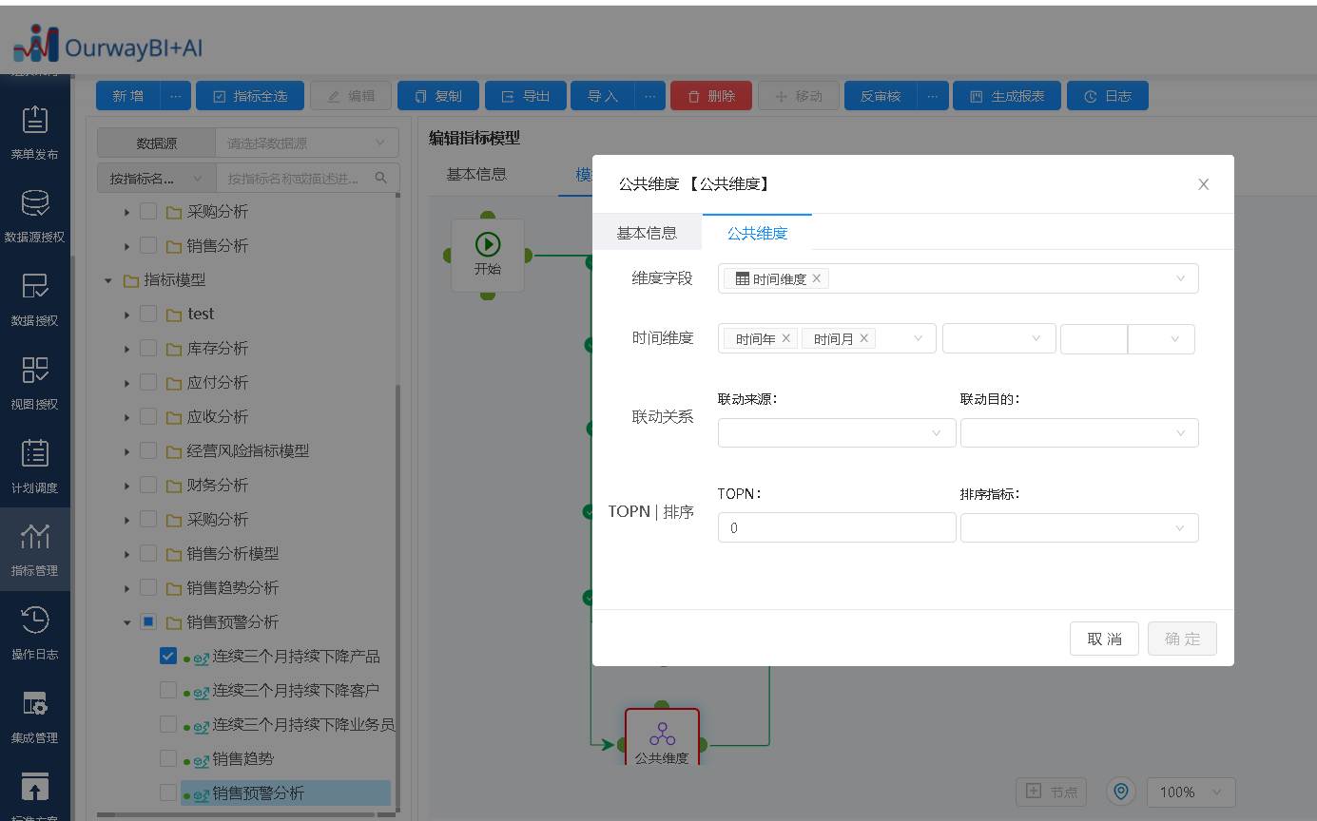Open the 排序指标 dropdown
The height and width of the screenshot is (821, 1317).
coord(1079,527)
